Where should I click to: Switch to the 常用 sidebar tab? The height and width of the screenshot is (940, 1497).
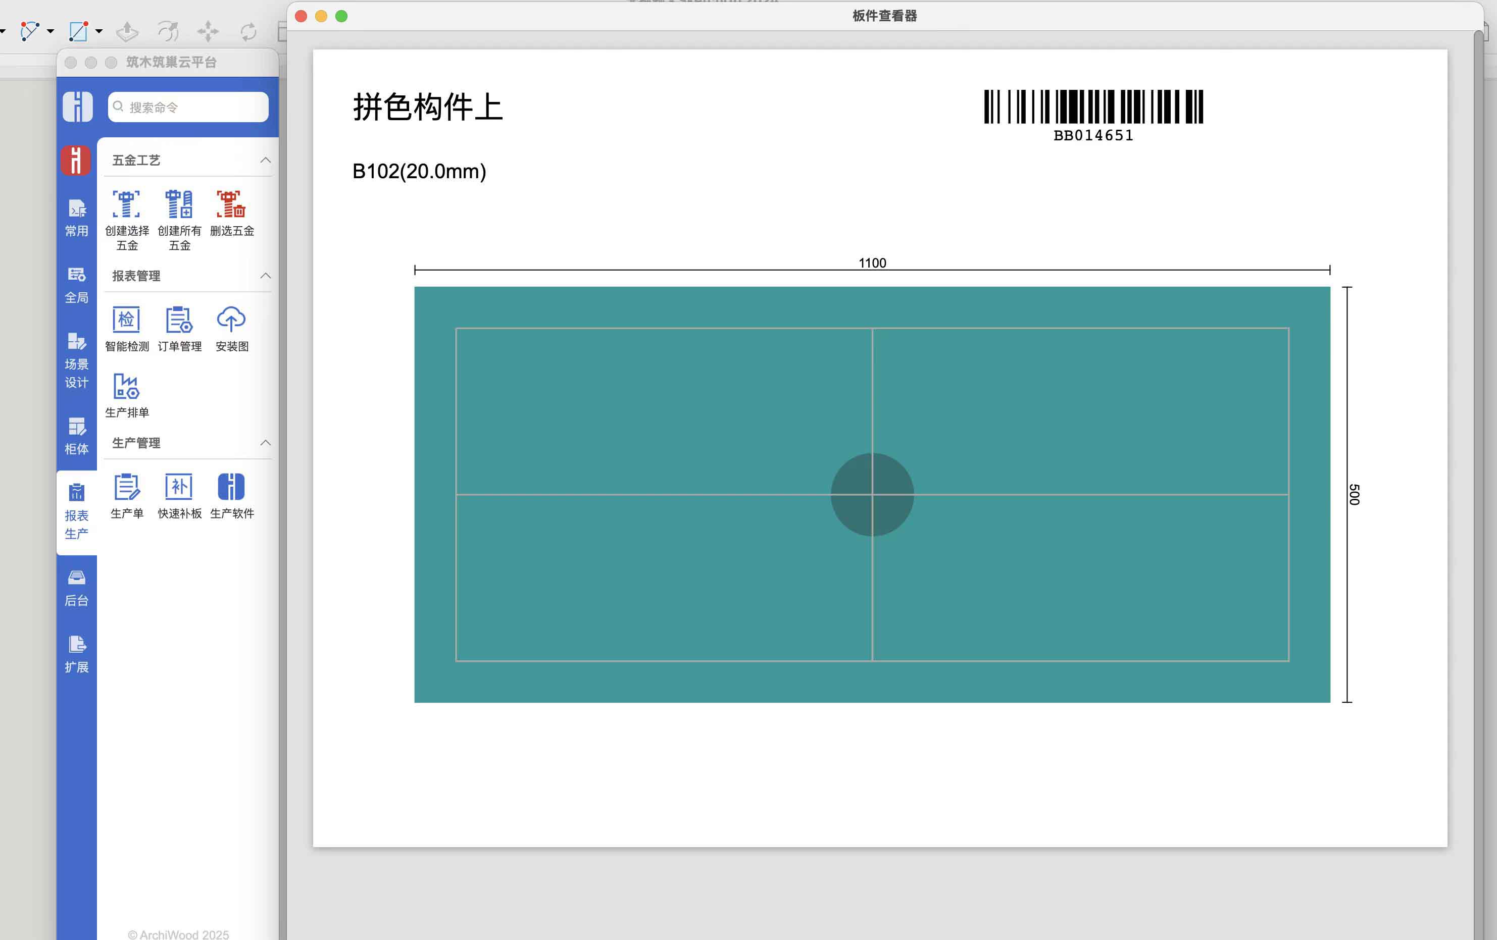pyautogui.click(x=76, y=218)
